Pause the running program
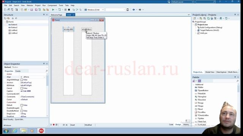 click(65, 10)
